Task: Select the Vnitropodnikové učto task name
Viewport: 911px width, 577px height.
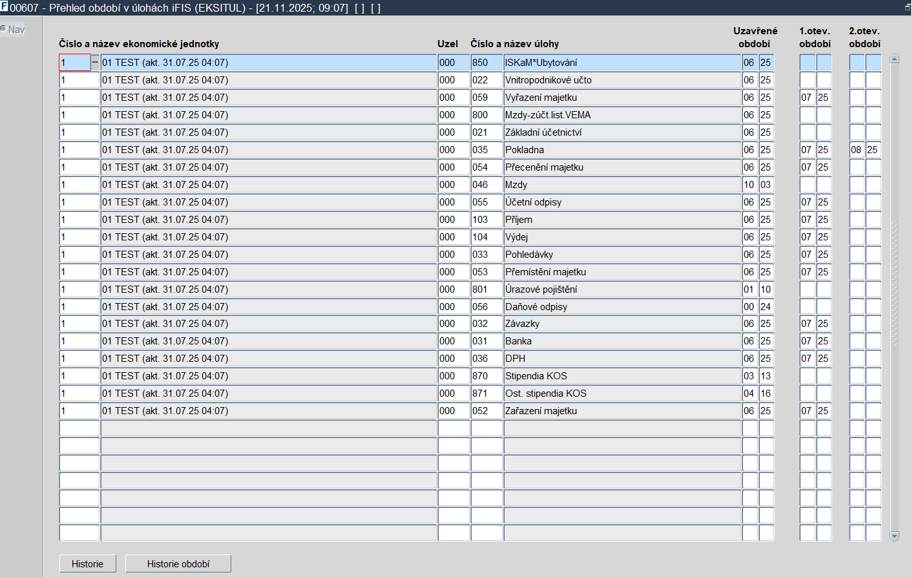Action: tap(622, 80)
